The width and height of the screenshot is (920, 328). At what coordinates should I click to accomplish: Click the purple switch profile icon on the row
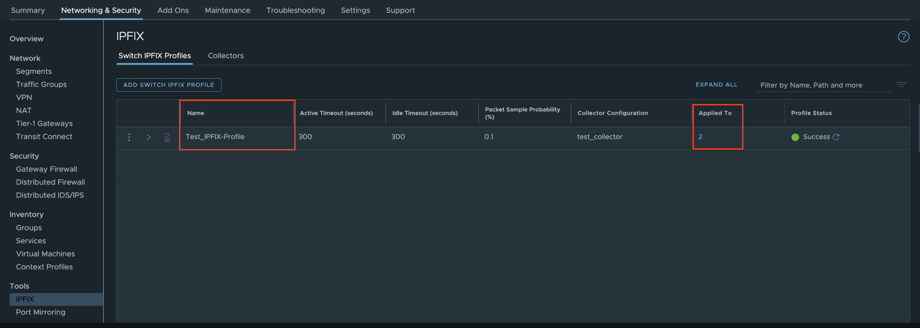coord(167,137)
